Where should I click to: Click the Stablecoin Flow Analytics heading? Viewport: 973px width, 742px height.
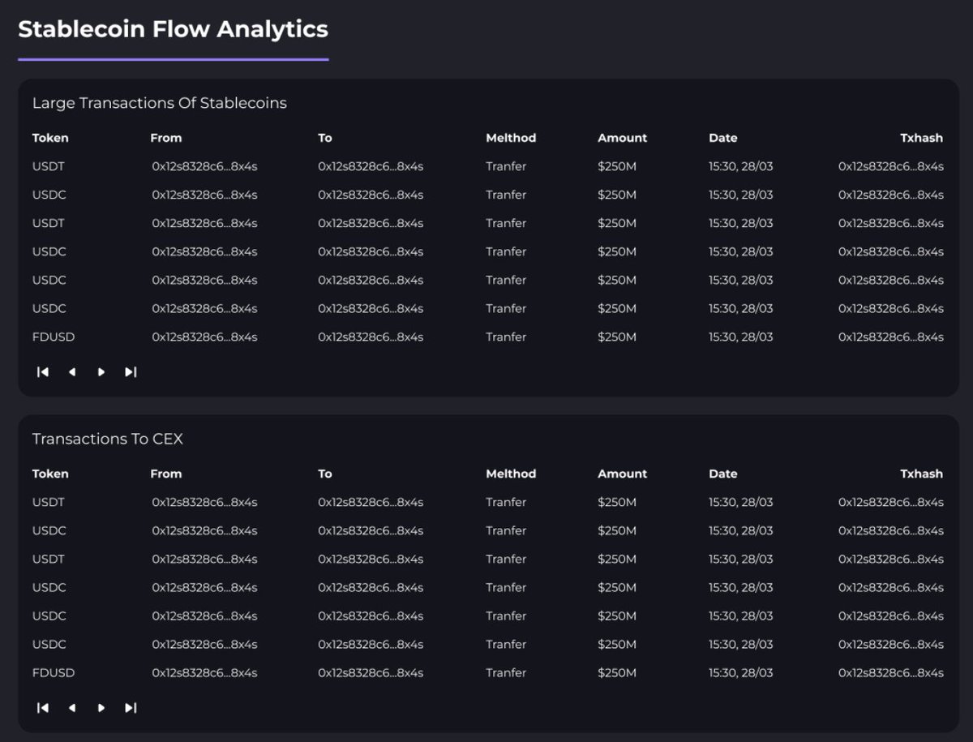click(173, 29)
